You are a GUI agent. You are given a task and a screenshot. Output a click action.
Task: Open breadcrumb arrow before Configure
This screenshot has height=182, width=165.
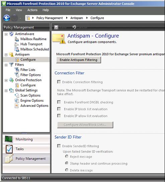tap(87, 18)
